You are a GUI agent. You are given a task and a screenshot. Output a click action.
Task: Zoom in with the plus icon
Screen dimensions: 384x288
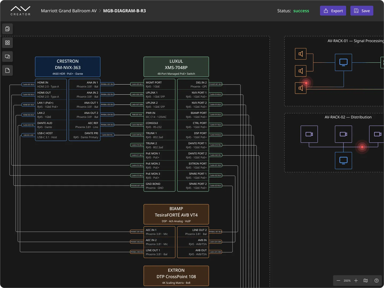[356, 281]
